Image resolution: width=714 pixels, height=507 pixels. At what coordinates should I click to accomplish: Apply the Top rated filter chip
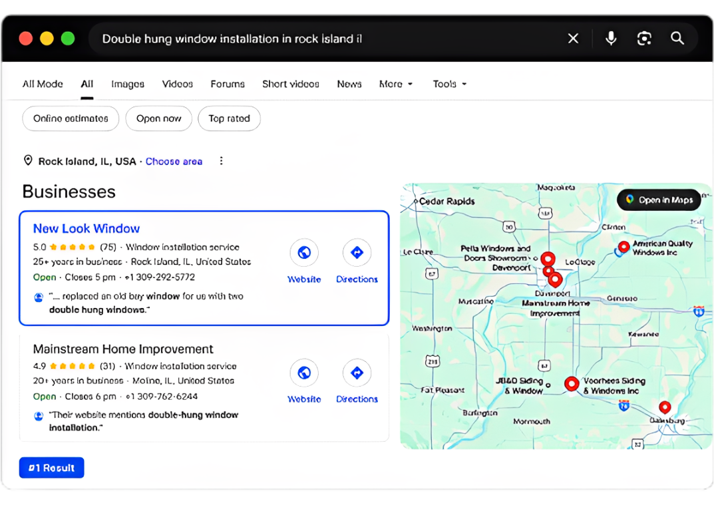229,118
